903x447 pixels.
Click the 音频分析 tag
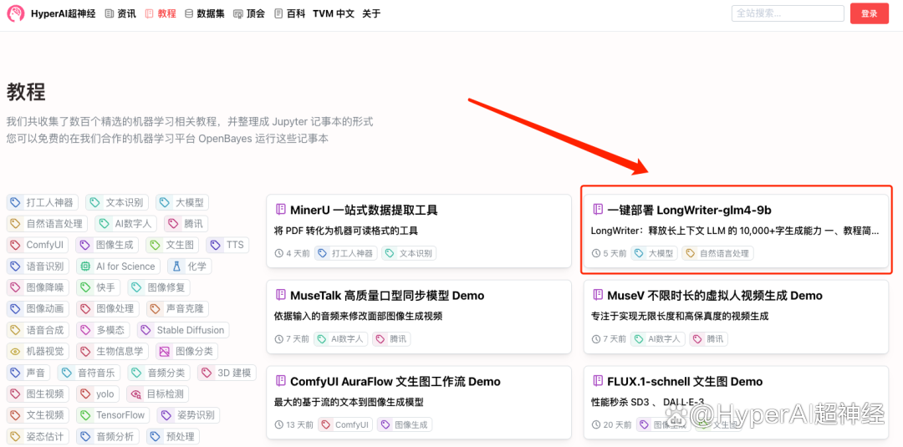[x=108, y=437]
